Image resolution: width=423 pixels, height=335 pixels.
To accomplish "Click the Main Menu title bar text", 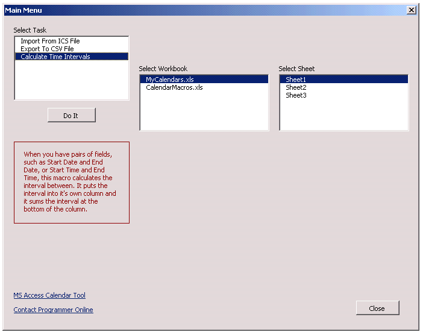I will (23, 10).
